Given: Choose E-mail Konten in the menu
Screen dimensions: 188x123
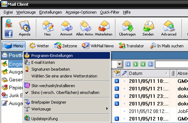Looking at the screenshot, I should [x=67, y=62].
